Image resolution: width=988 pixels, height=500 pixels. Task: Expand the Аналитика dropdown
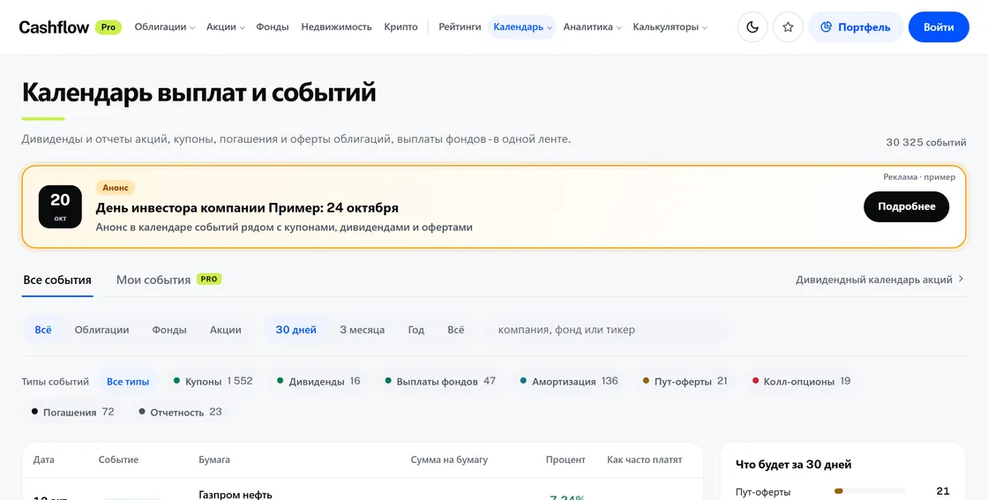(592, 27)
